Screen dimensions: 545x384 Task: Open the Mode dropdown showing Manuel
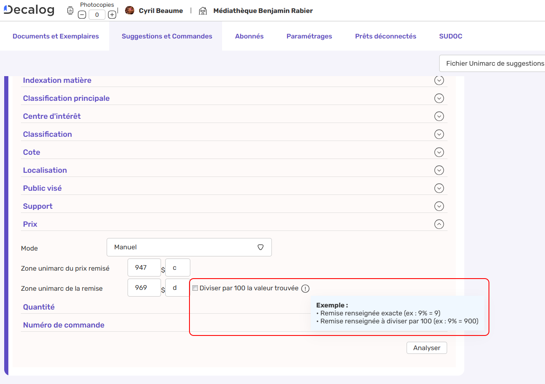click(x=189, y=247)
